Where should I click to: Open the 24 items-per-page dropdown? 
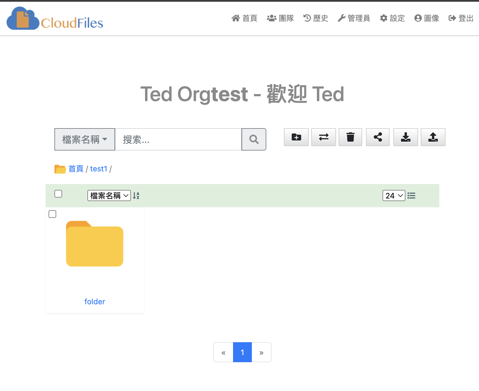(394, 195)
